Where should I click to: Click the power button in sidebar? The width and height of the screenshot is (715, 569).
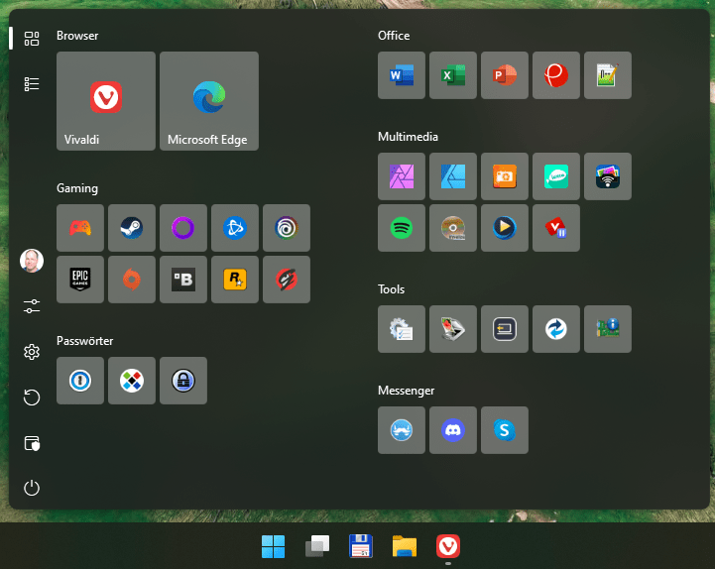pyautogui.click(x=32, y=488)
